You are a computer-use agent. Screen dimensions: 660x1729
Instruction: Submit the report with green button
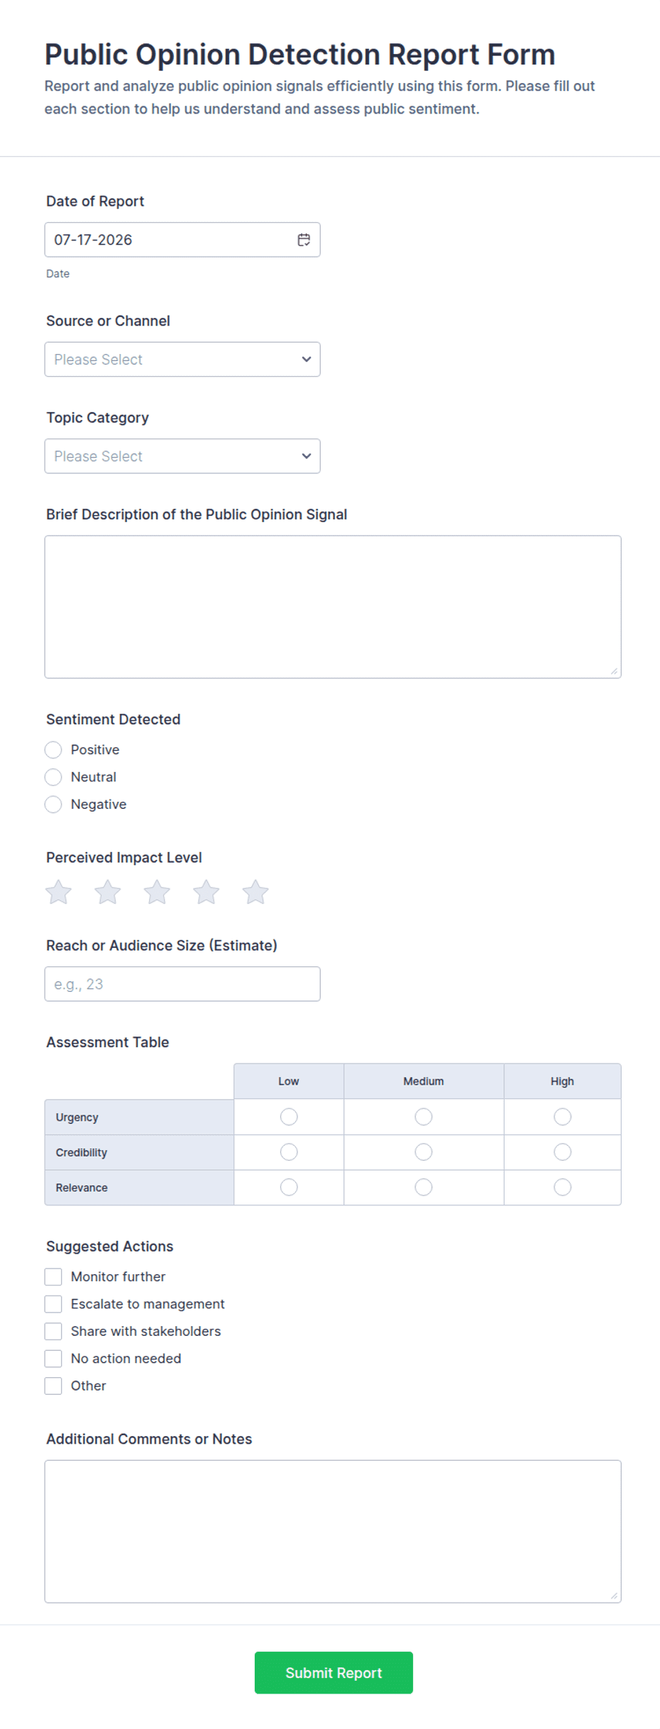pyautogui.click(x=334, y=1673)
